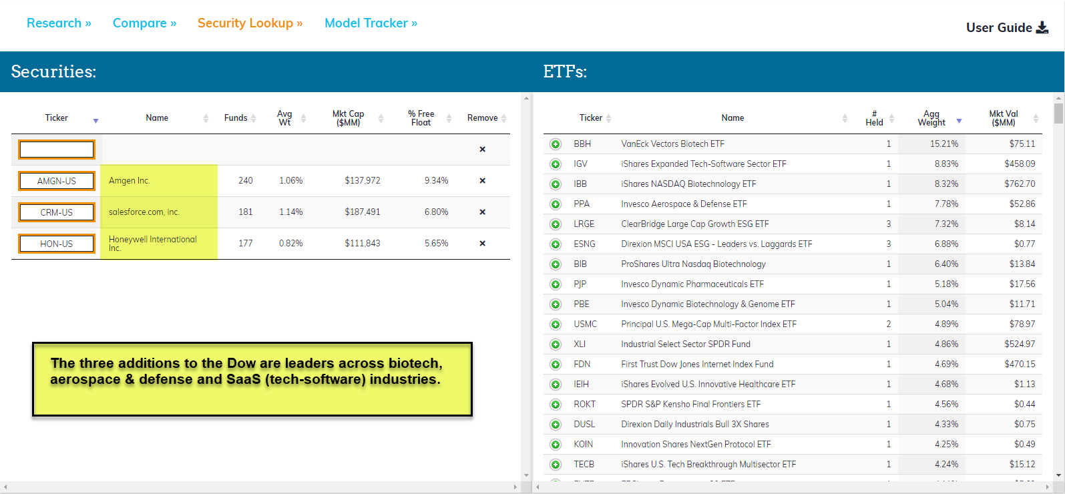The width and height of the screenshot is (1065, 494).
Task: Click ETF list scroll down arrow
Action: click(1058, 475)
